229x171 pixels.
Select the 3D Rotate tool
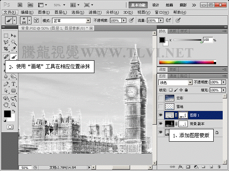click(6, 98)
